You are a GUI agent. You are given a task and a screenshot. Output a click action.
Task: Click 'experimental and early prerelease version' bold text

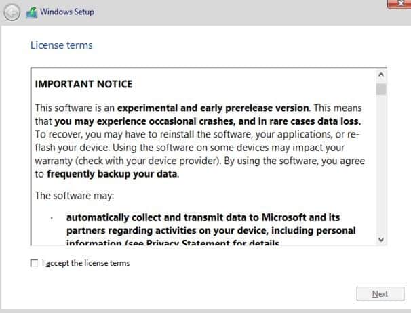click(213, 108)
